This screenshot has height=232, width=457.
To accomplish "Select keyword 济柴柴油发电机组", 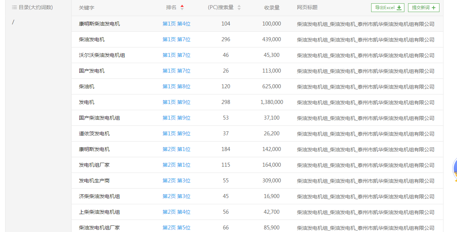I will 99,196.
